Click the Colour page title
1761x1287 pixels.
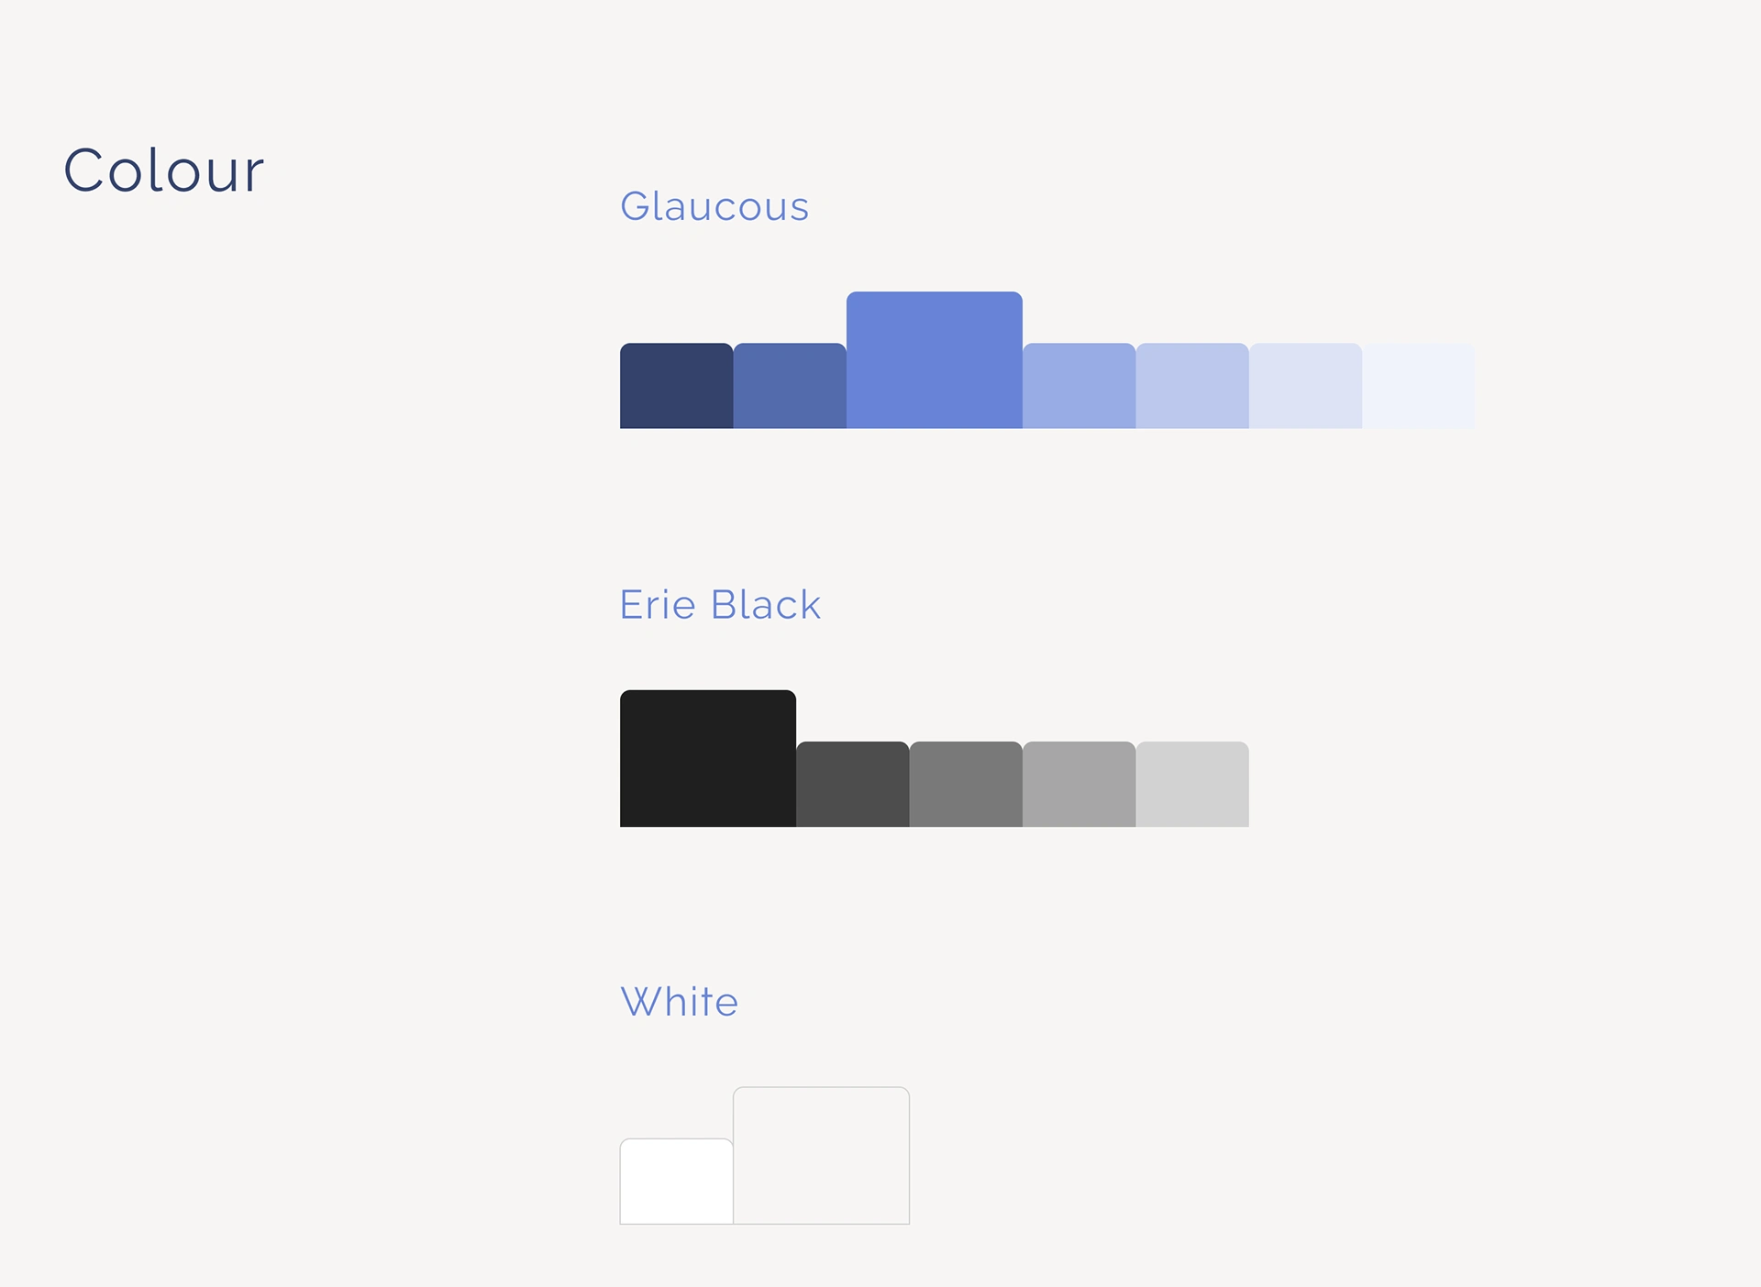[164, 170]
